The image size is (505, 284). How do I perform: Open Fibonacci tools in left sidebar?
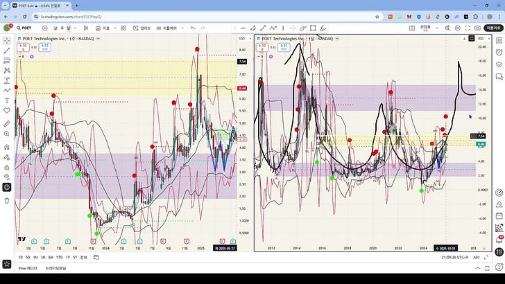pyautogui.click(x=7, y=60)
